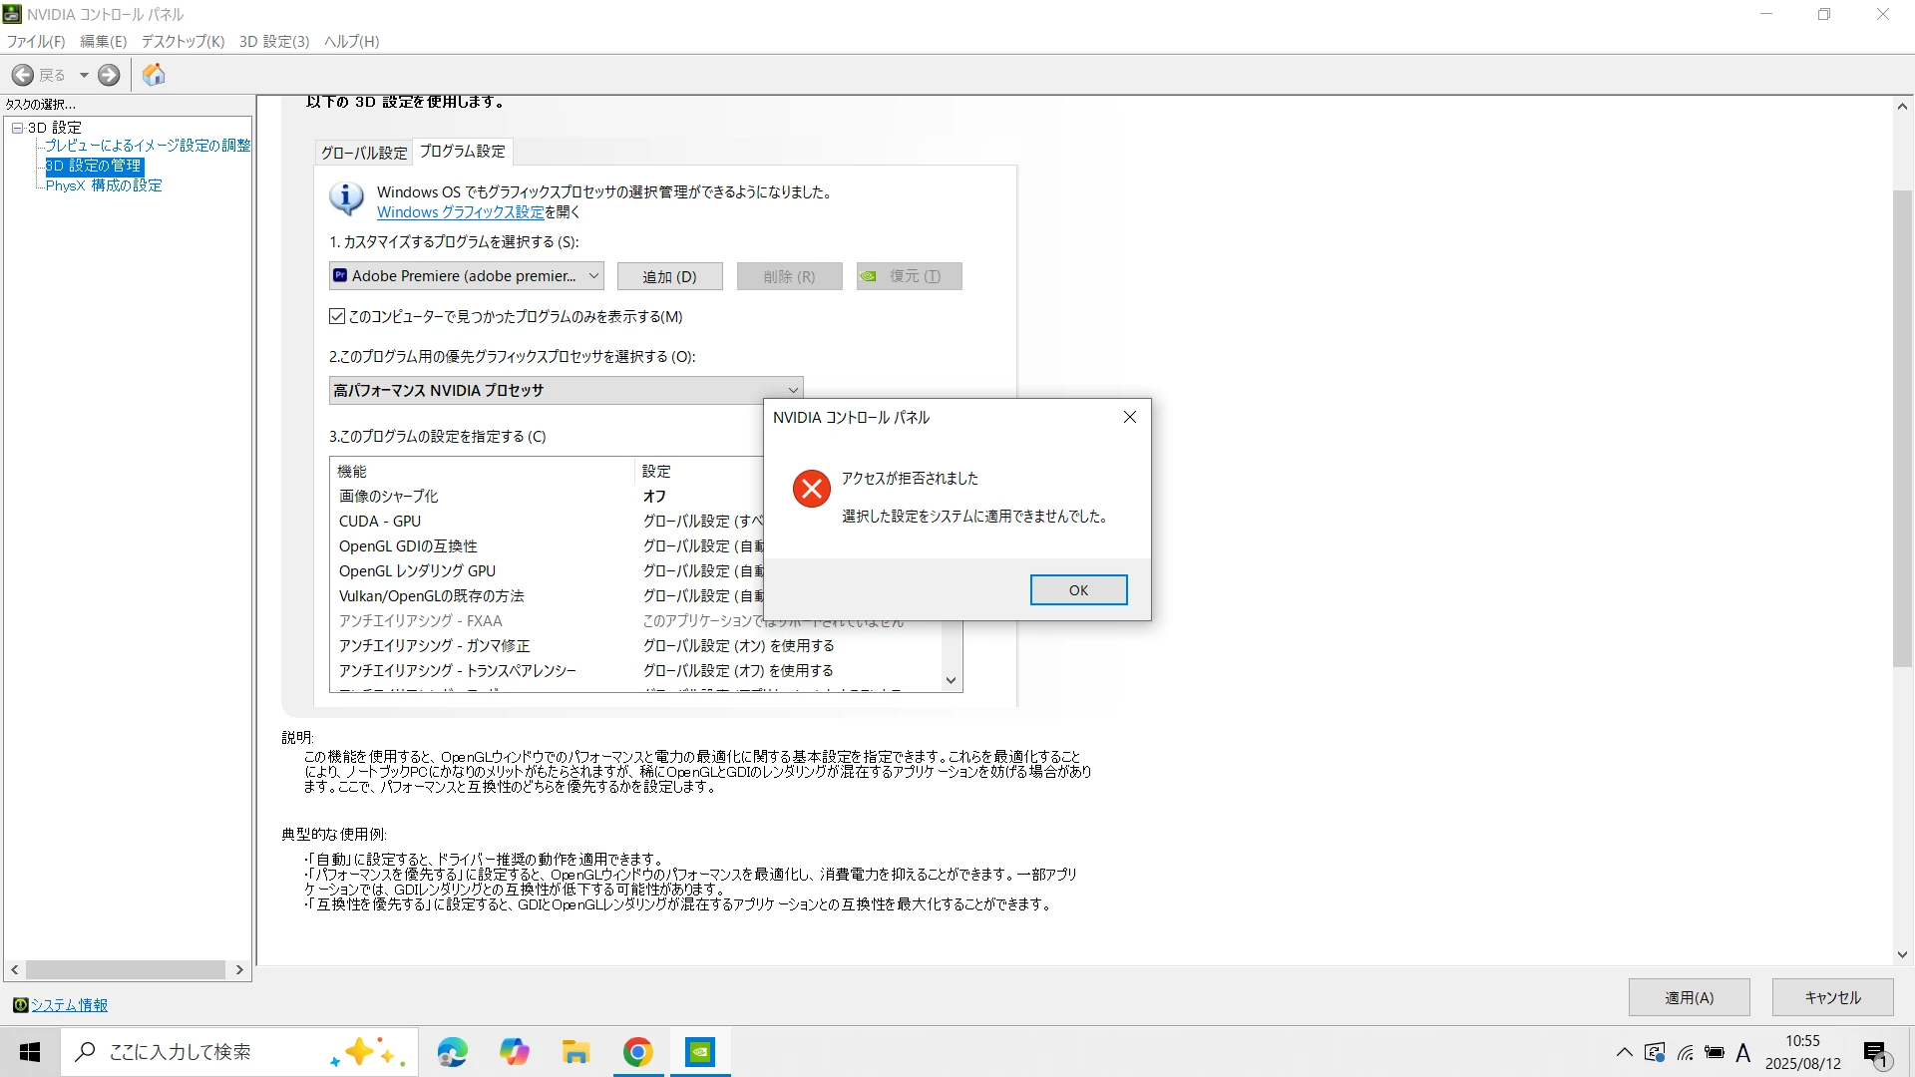Screen dimensions: 1915x1077
Task: Toggle the show only found programs checkbox
Action: (337, 316)
